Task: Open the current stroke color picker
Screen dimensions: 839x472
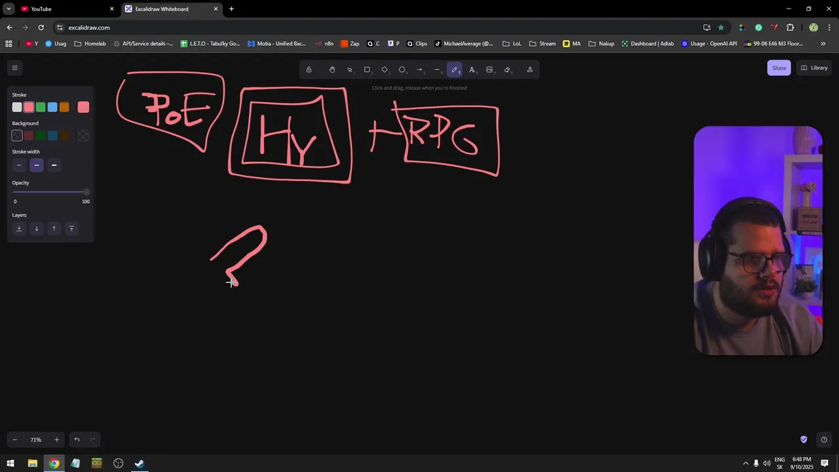Action: coord(83,107)
